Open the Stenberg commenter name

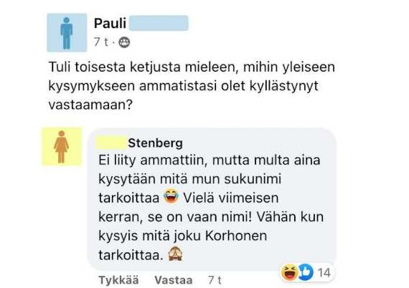point(155,143)
